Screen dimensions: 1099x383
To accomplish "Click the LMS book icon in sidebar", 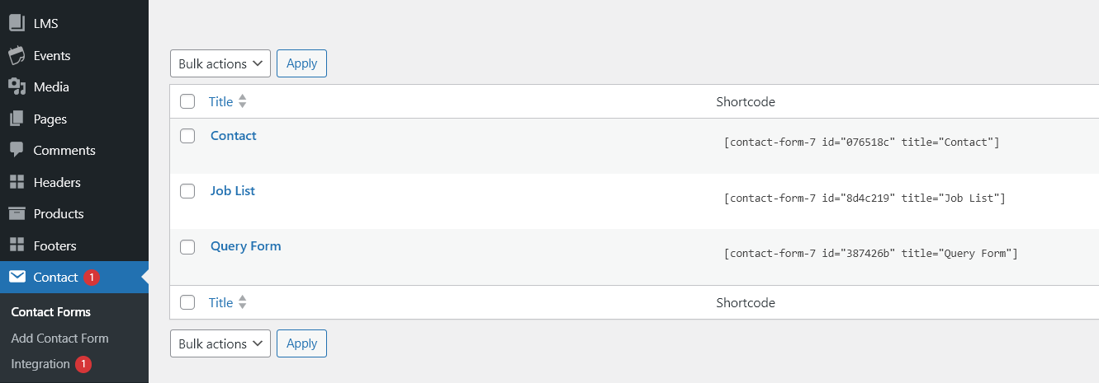I will [17, 23].
